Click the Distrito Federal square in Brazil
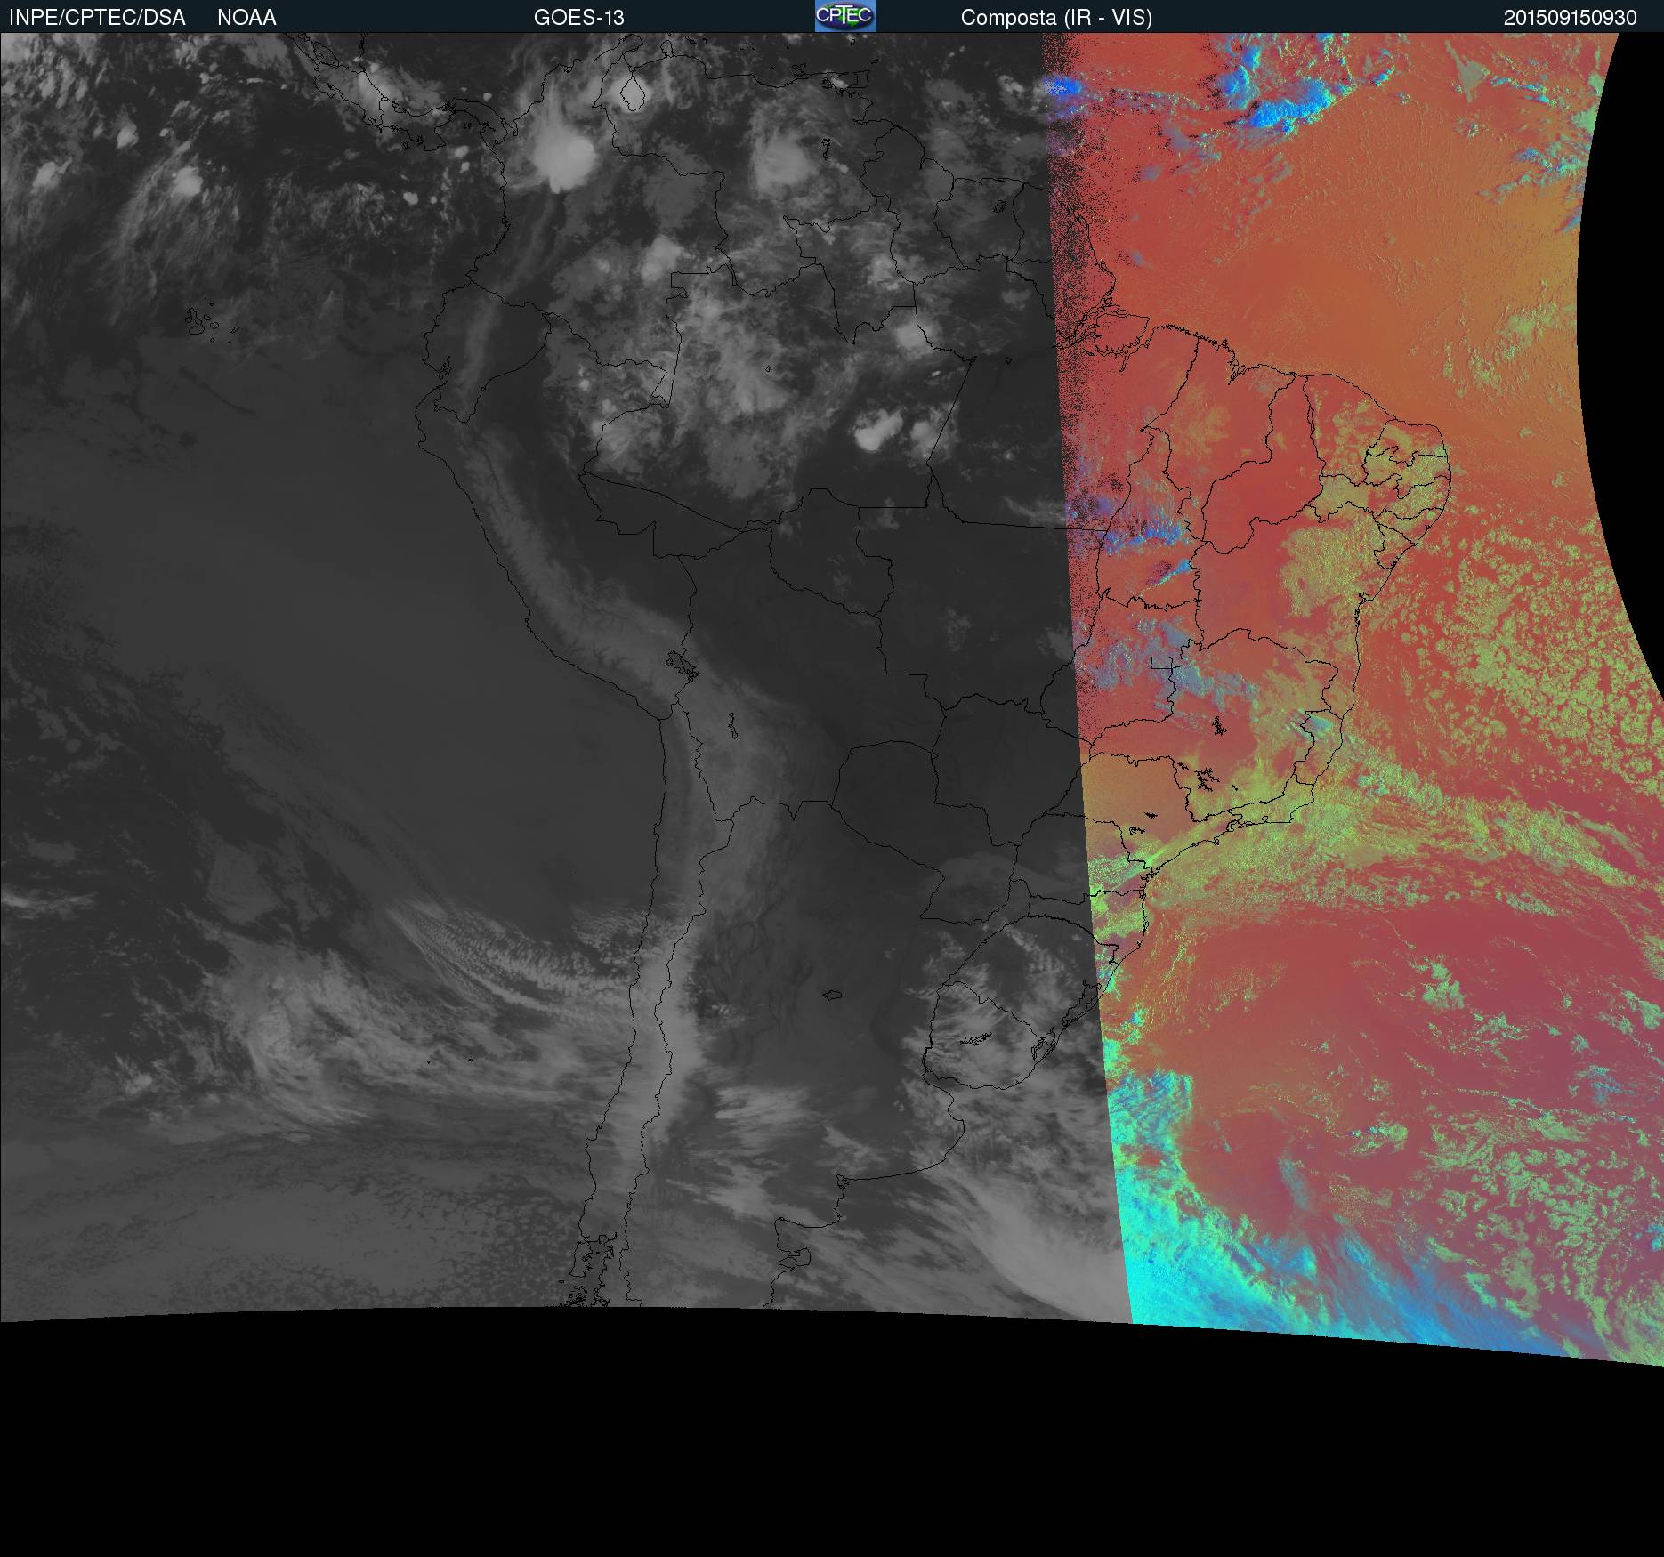Image resolution: width=1664 pixels, height=1557 pixels. [x=1161, y=663]
